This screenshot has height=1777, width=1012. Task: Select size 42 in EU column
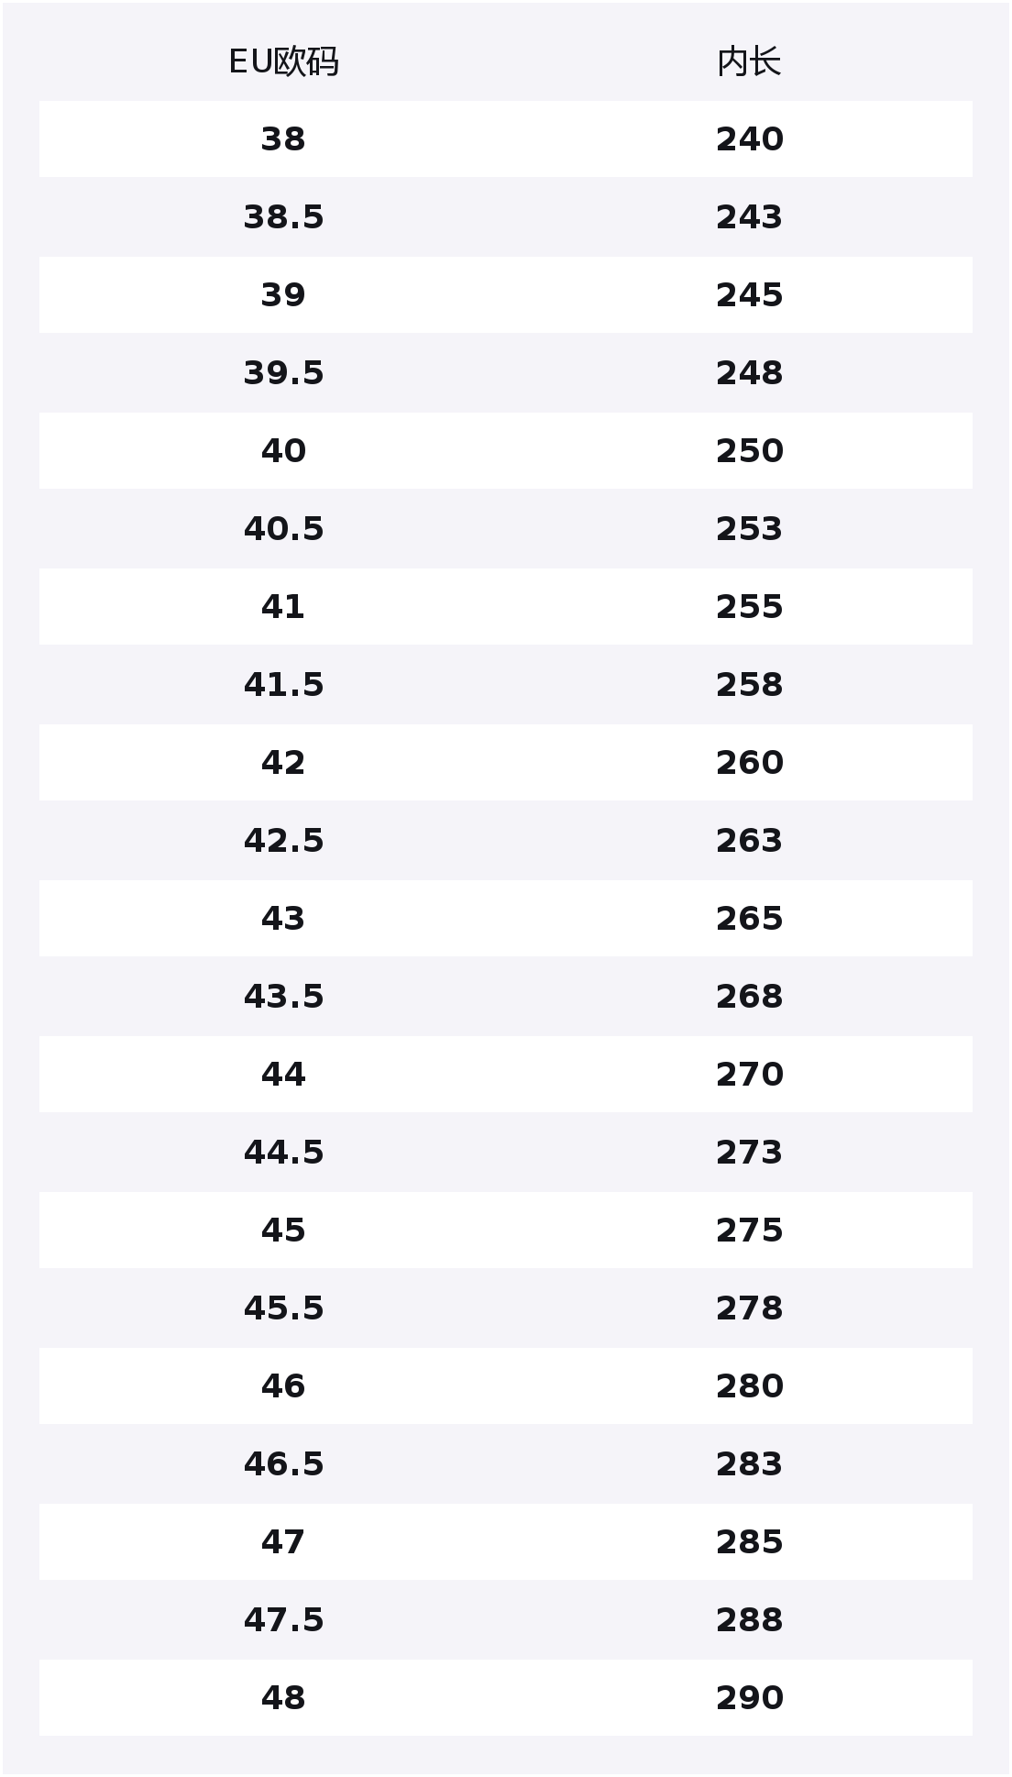coord(283,763)
